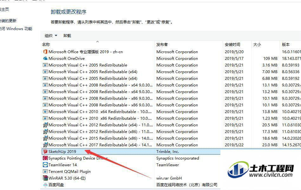This screenshot has height=190, width=301.
Task: Click publisher Synaptics Incorporated cell
Action: point(178,158)
